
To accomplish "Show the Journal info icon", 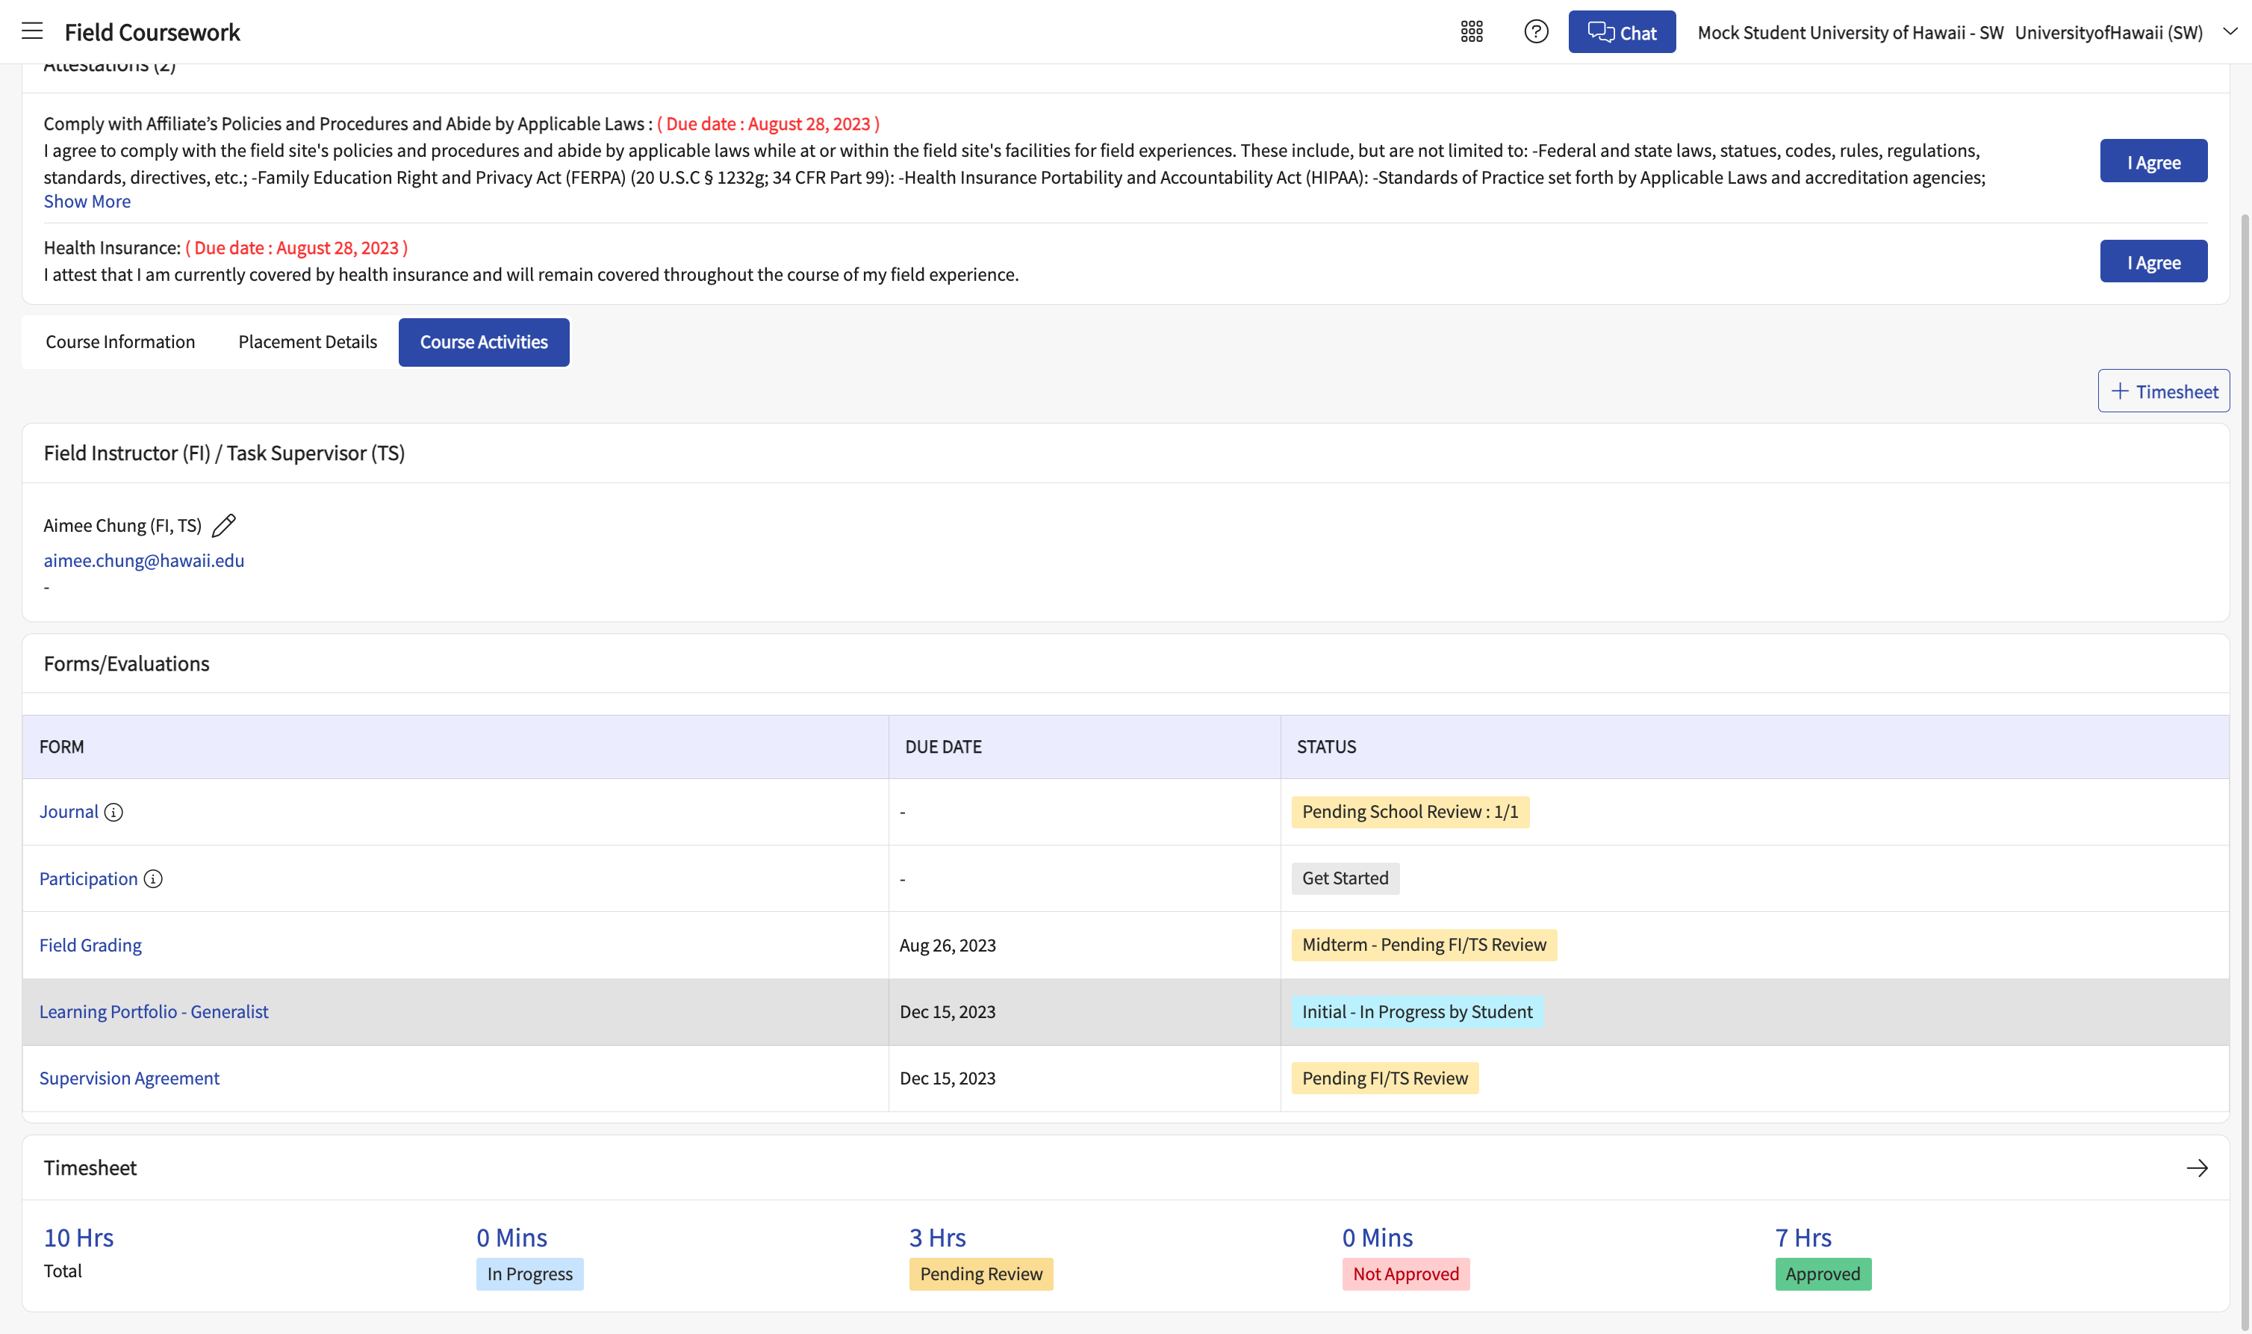I will click(113, 813).
